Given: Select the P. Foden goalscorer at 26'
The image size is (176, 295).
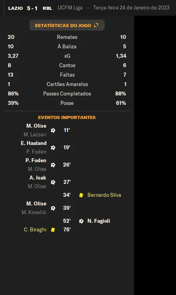Looking at the screenshot, I should pyautogui.click(x=36, y=161).
